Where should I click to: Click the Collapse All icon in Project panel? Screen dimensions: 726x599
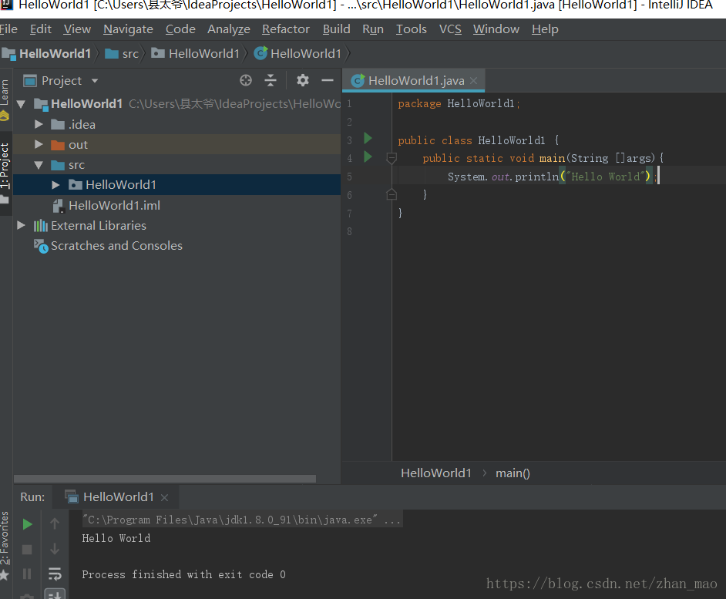(x=271, y=81)
